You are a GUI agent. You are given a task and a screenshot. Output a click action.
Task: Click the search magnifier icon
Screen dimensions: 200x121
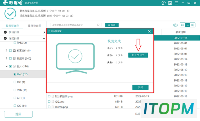pyautogui.click(x=98, y=25)
